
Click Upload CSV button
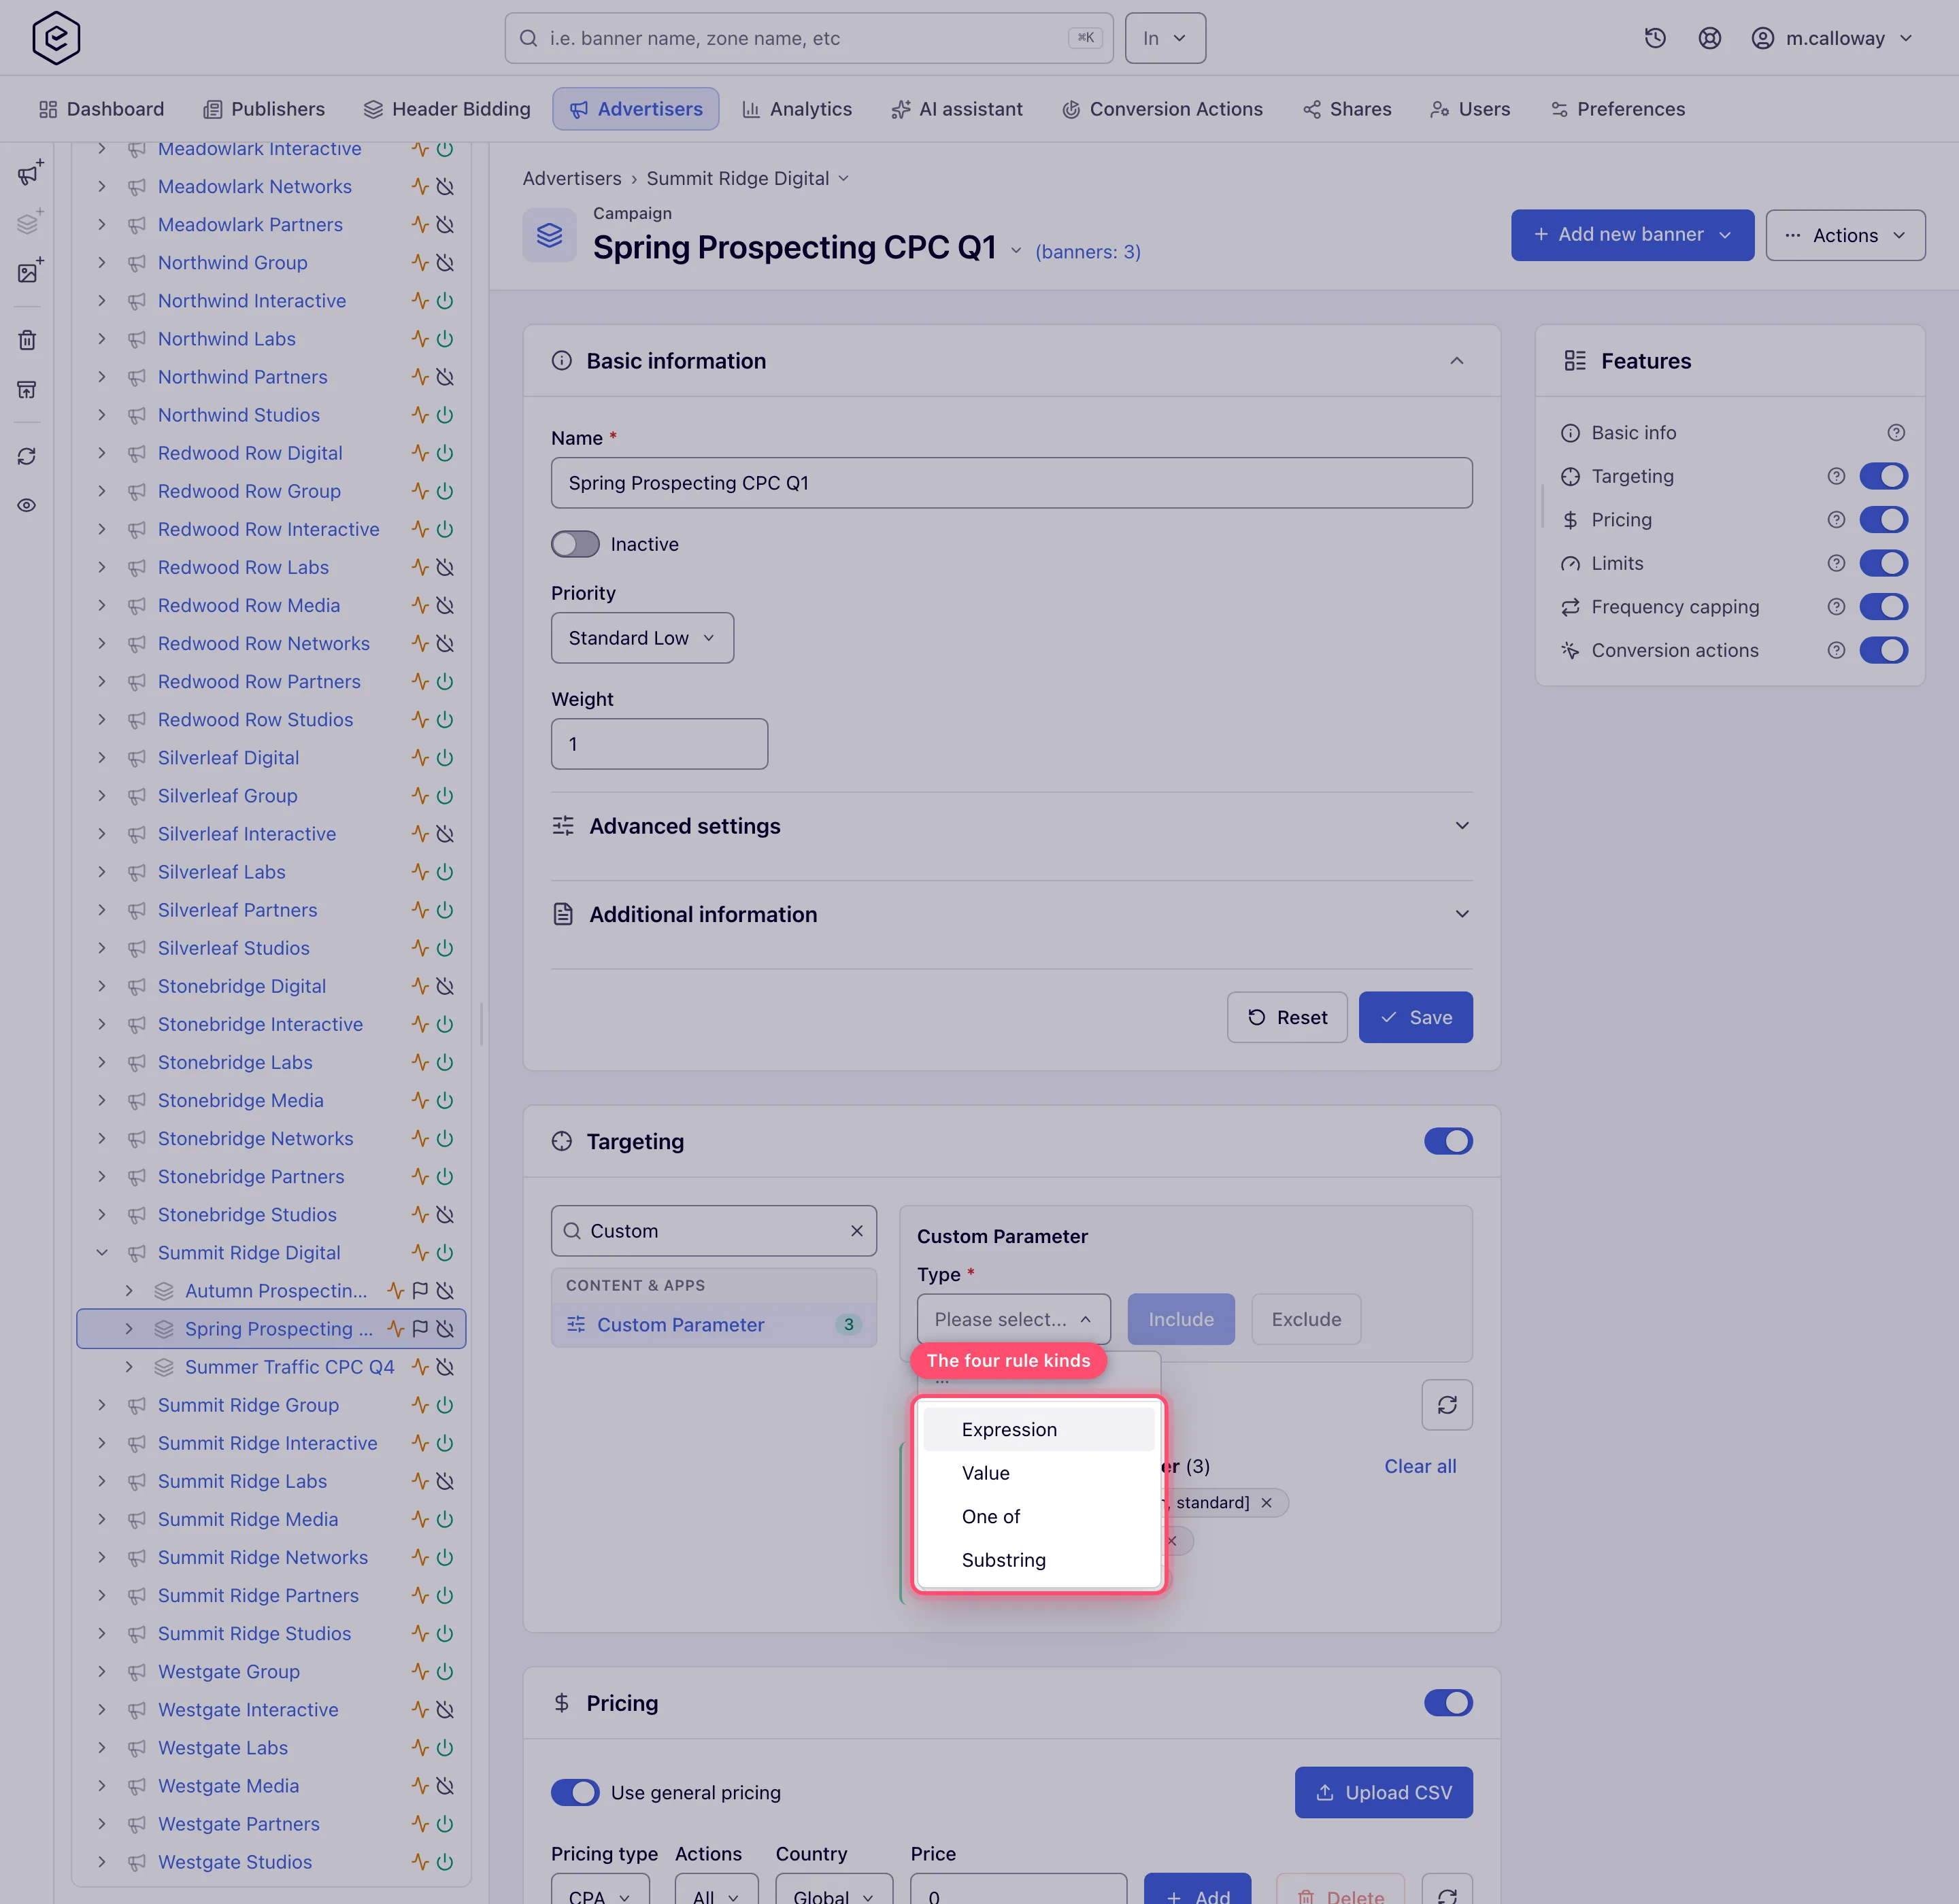point(1383,1793)
